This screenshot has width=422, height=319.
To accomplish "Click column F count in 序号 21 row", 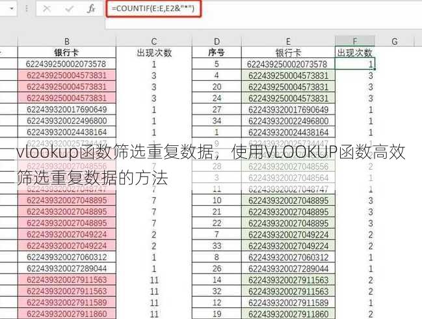I will pyautogui.click(x=355, y=212).
